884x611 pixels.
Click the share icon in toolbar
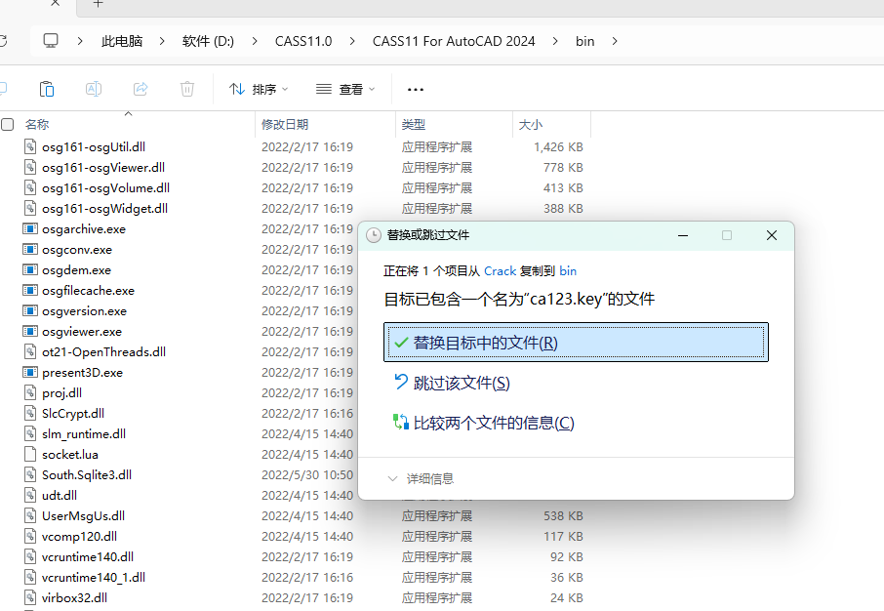tap(141, 89)
